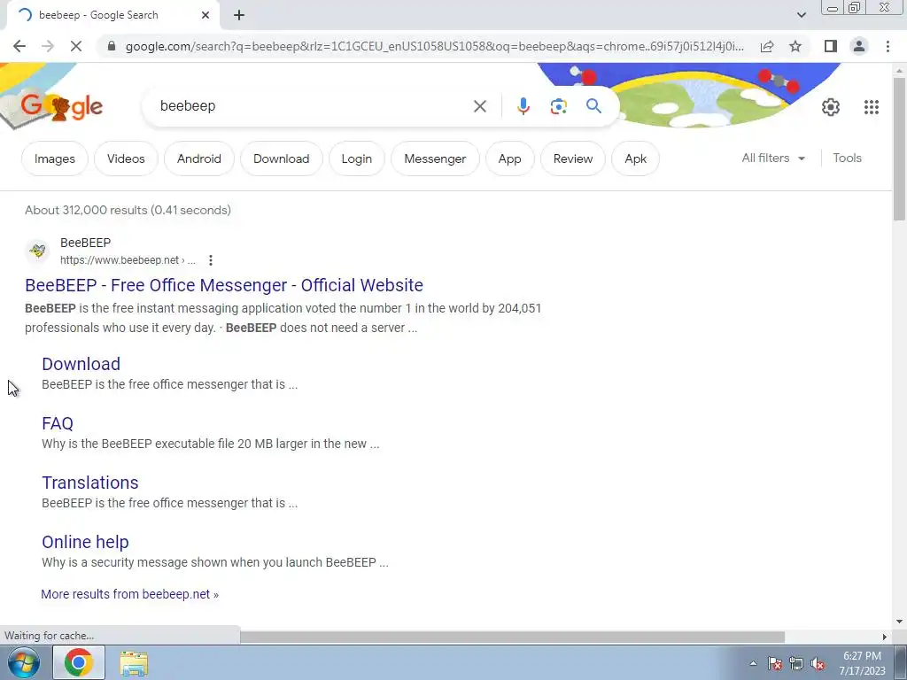Open the taskbar clock and date
Image resolution: width=907 pixels, height=680 pixels.
(x=862, y=663)
